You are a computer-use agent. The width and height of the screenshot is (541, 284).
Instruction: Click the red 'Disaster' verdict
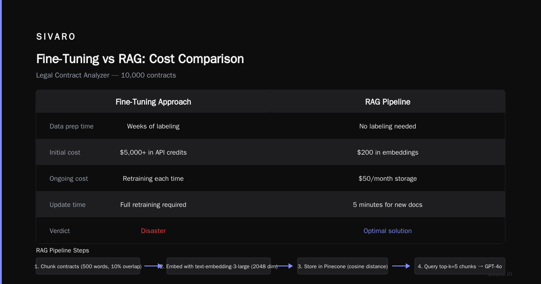tap(153, 231)
